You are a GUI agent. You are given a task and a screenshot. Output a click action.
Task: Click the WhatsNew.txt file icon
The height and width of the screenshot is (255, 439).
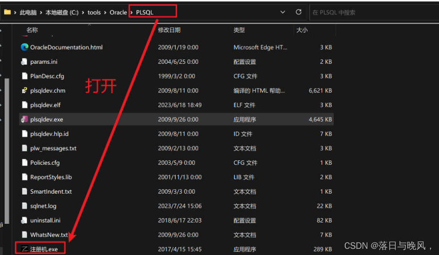25,235
